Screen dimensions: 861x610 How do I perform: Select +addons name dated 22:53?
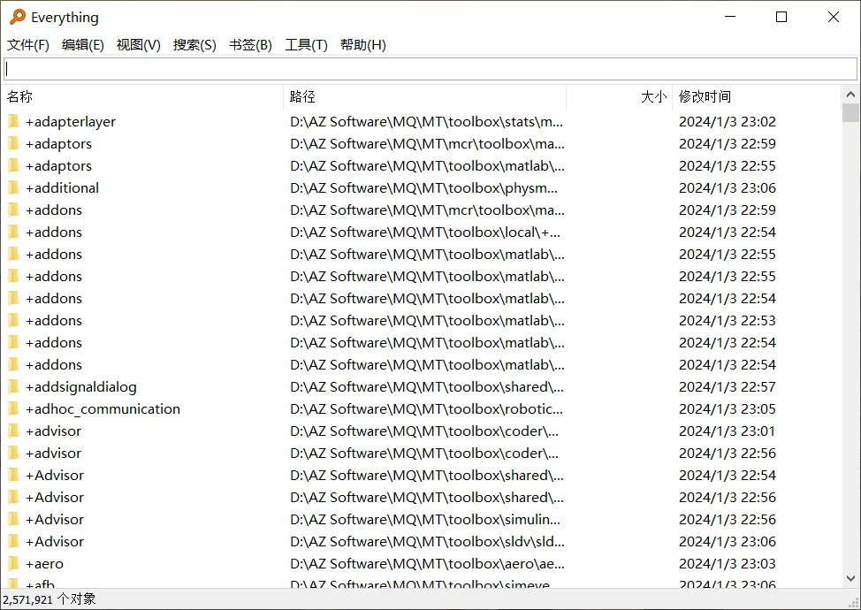[x=53, y=320]
